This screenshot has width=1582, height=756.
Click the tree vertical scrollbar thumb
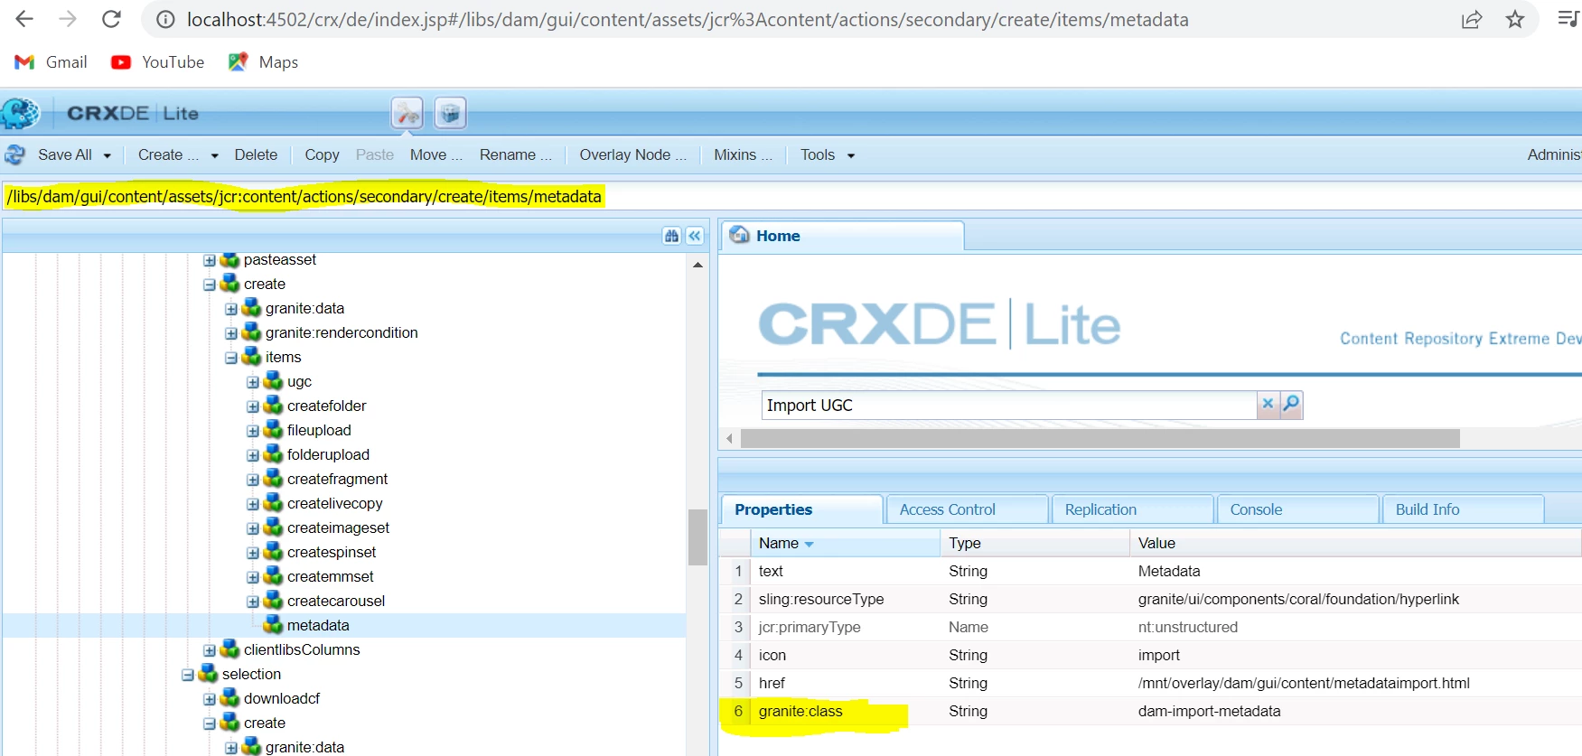(x=697, y=537)
